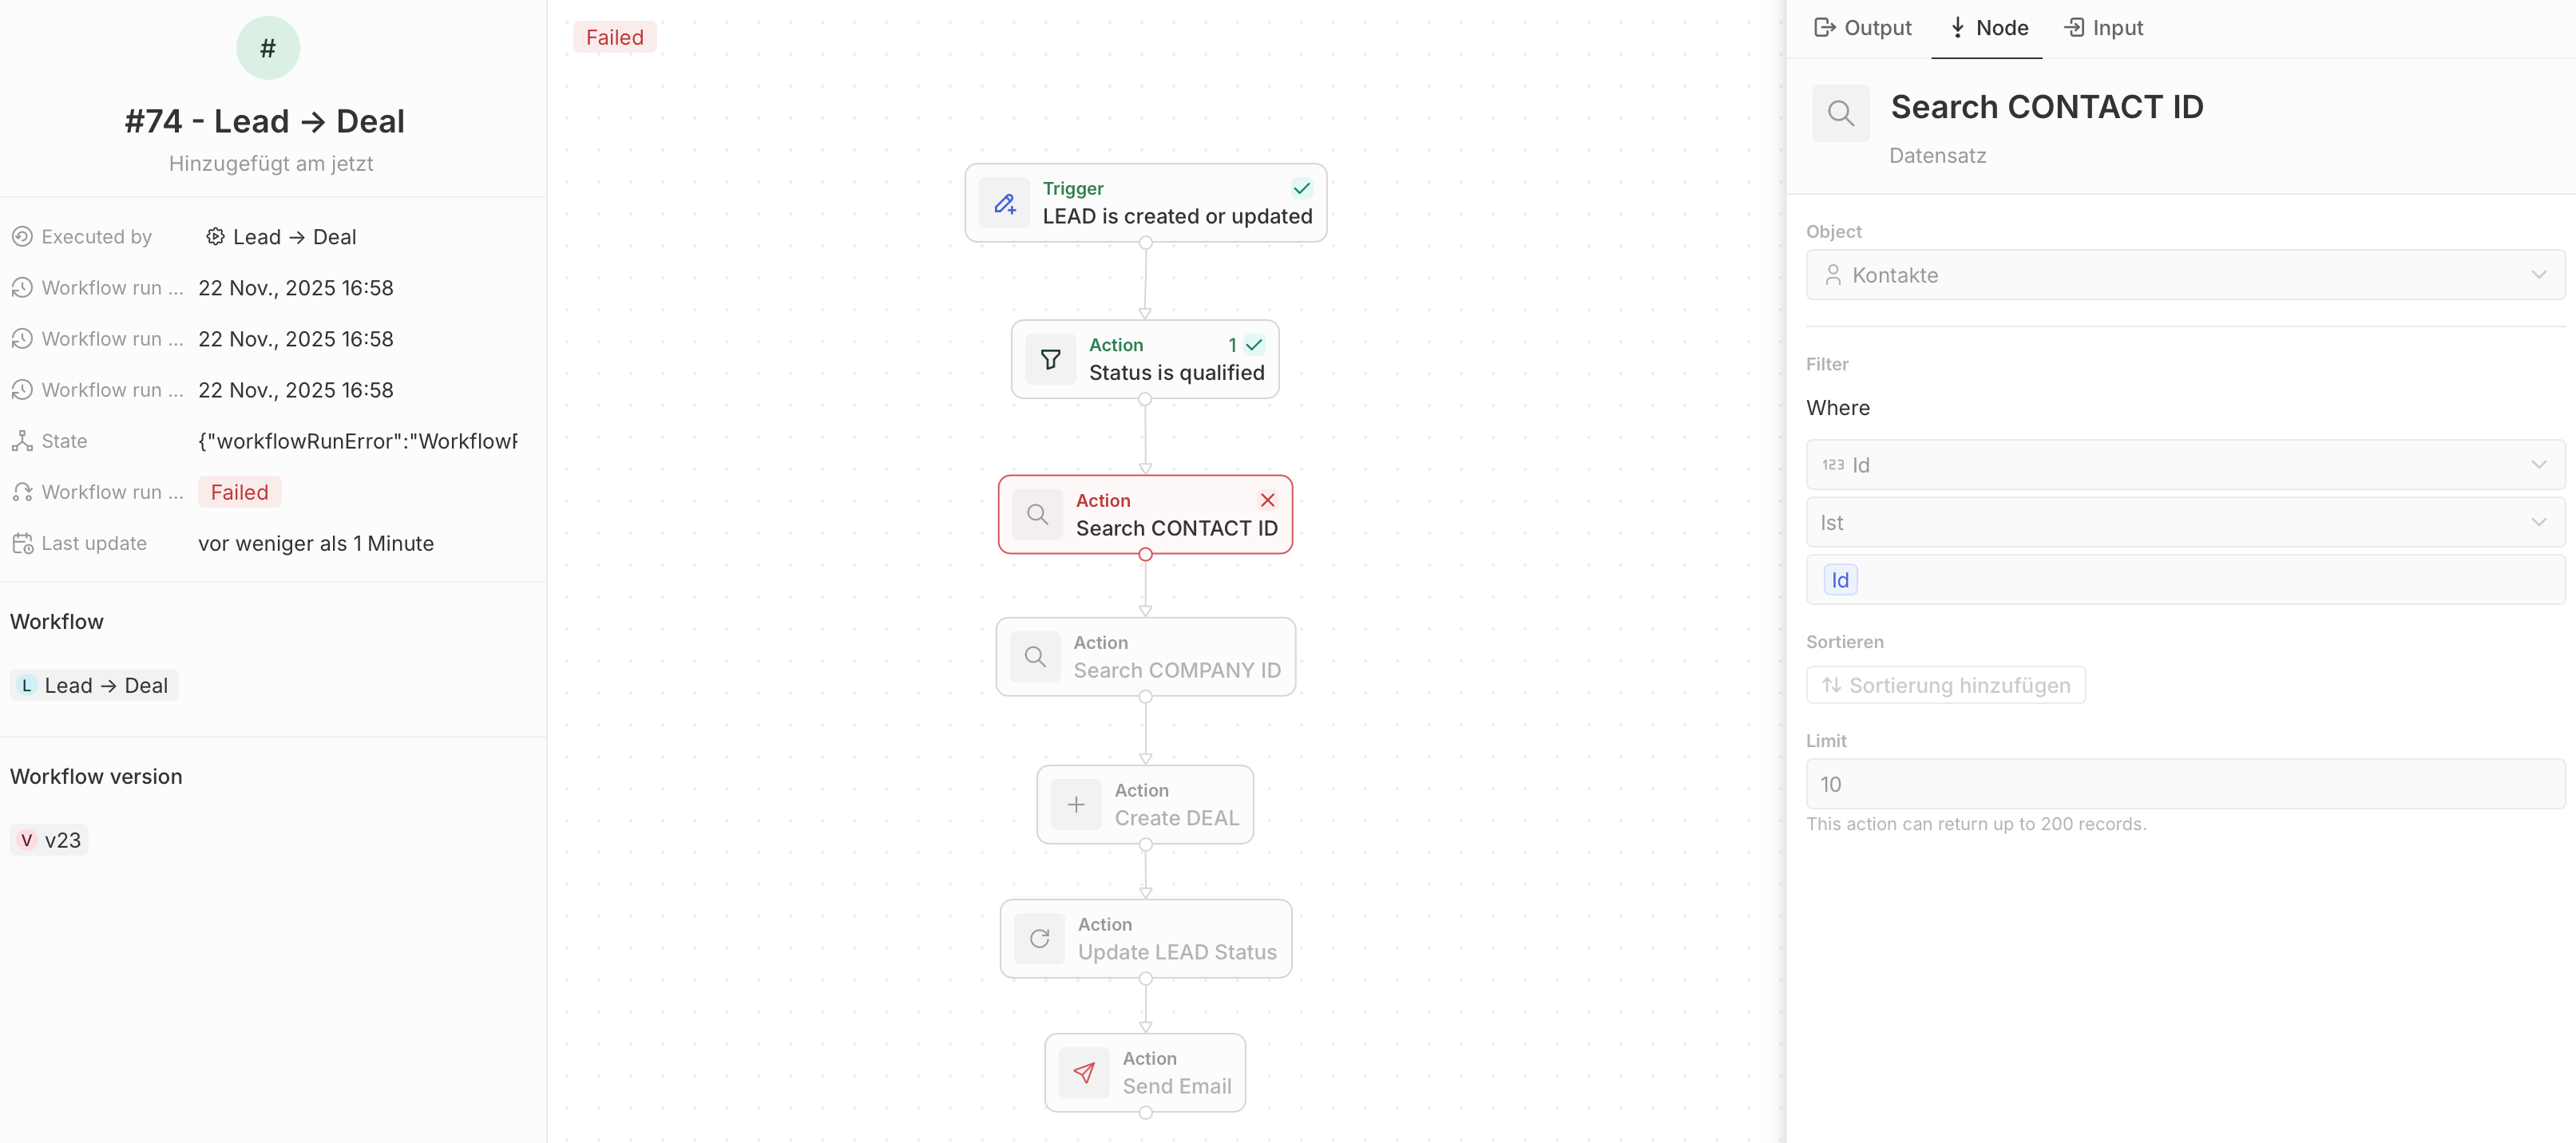The width and height of the screenshot is (2576, 1143).
Task: Click the plus icon on the Create DEAL node
Action: (x=1076, y=804)
